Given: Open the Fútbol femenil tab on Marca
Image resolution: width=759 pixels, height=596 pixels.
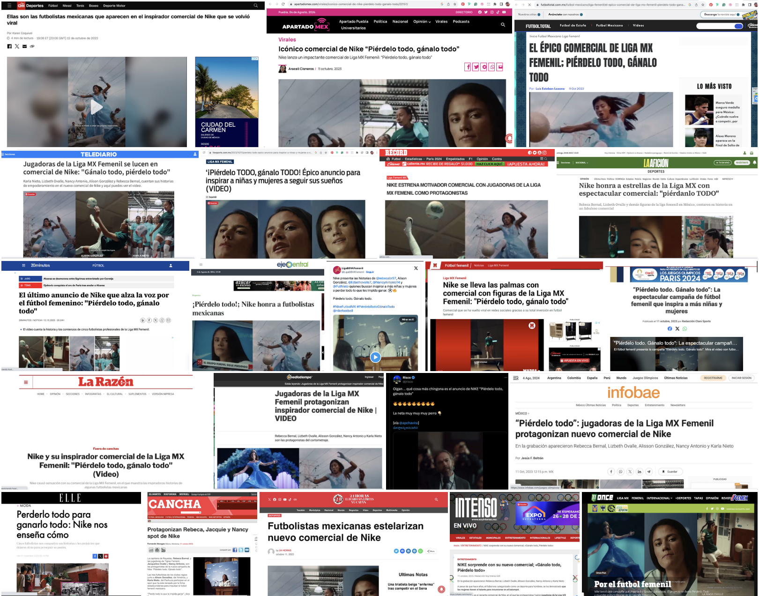Looking at the screenshot, I should click(456, 265).
